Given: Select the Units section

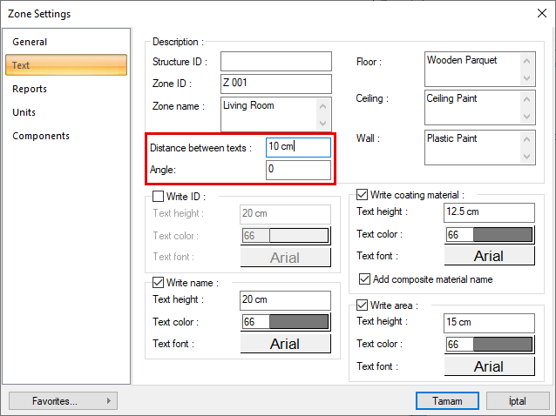Looking at the screenshot, I should [24, 112].
